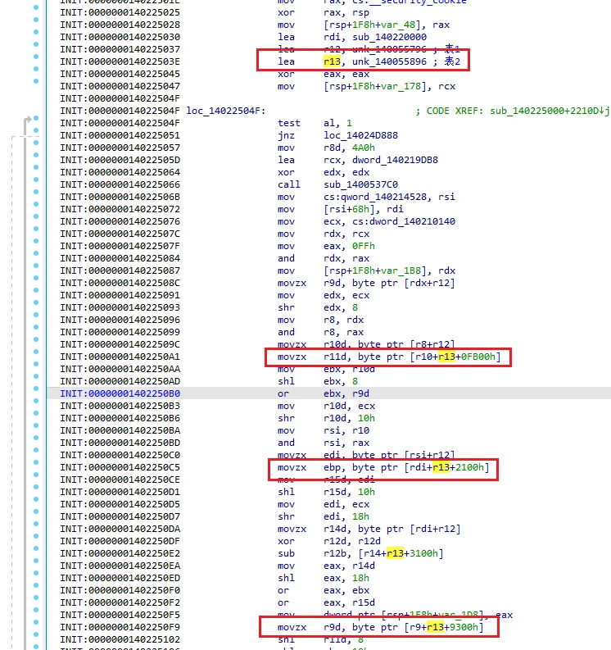
Task: Select dword_140219DB8 in lea rcx line
Action: point(395,160)
